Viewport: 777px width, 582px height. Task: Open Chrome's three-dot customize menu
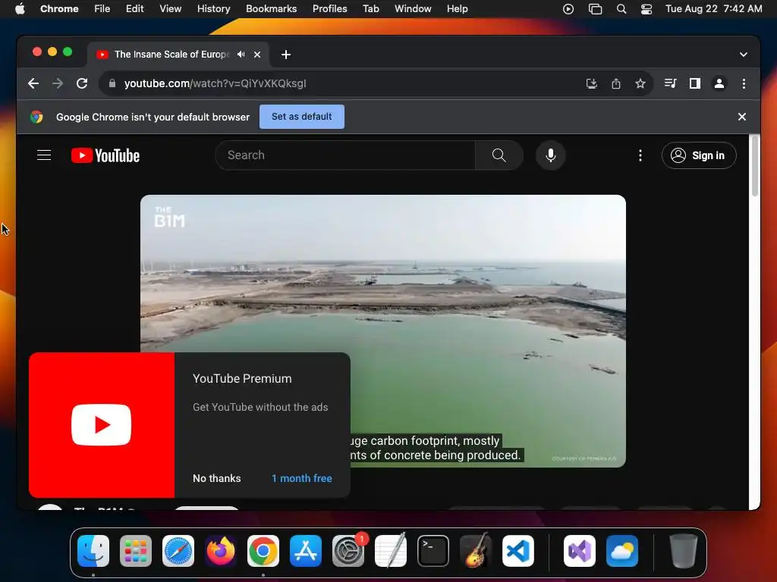click(744, 83)
